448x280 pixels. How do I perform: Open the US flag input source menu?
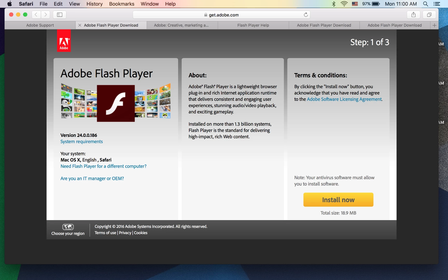355,4
